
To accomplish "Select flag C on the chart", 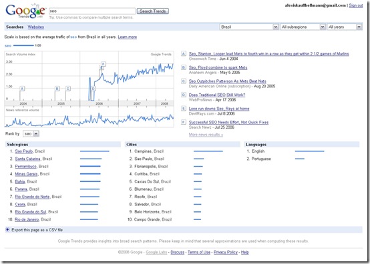I will tap(68, 89).
